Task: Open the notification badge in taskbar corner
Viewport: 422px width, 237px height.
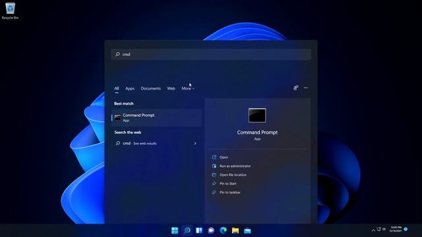Action: click(x=406, y=229)
